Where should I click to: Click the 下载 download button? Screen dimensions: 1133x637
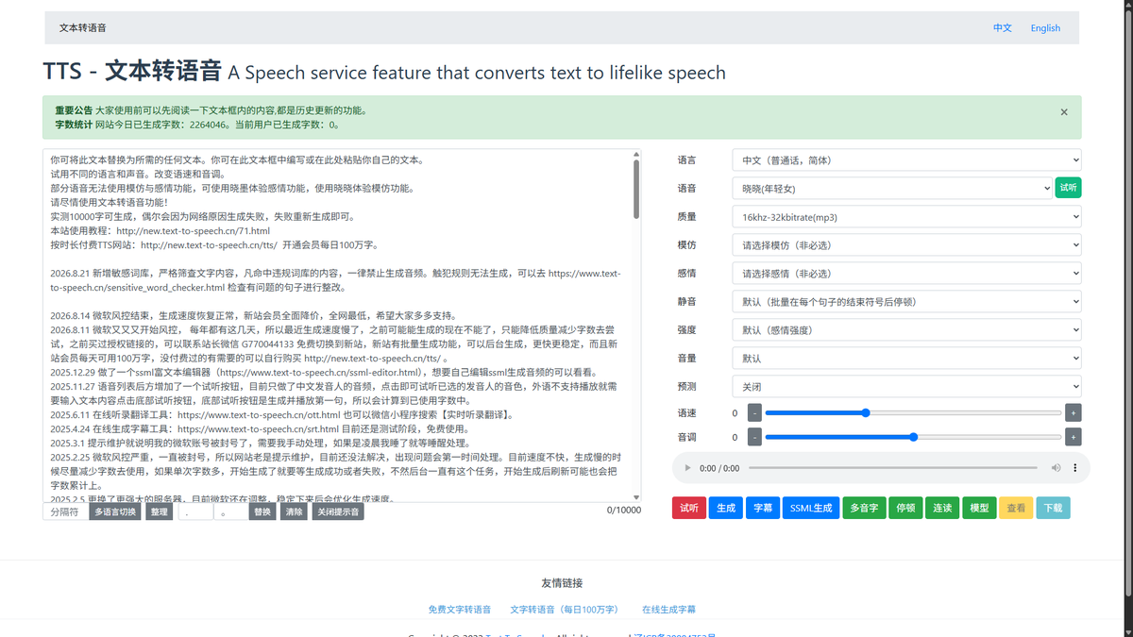point(1053,508)
